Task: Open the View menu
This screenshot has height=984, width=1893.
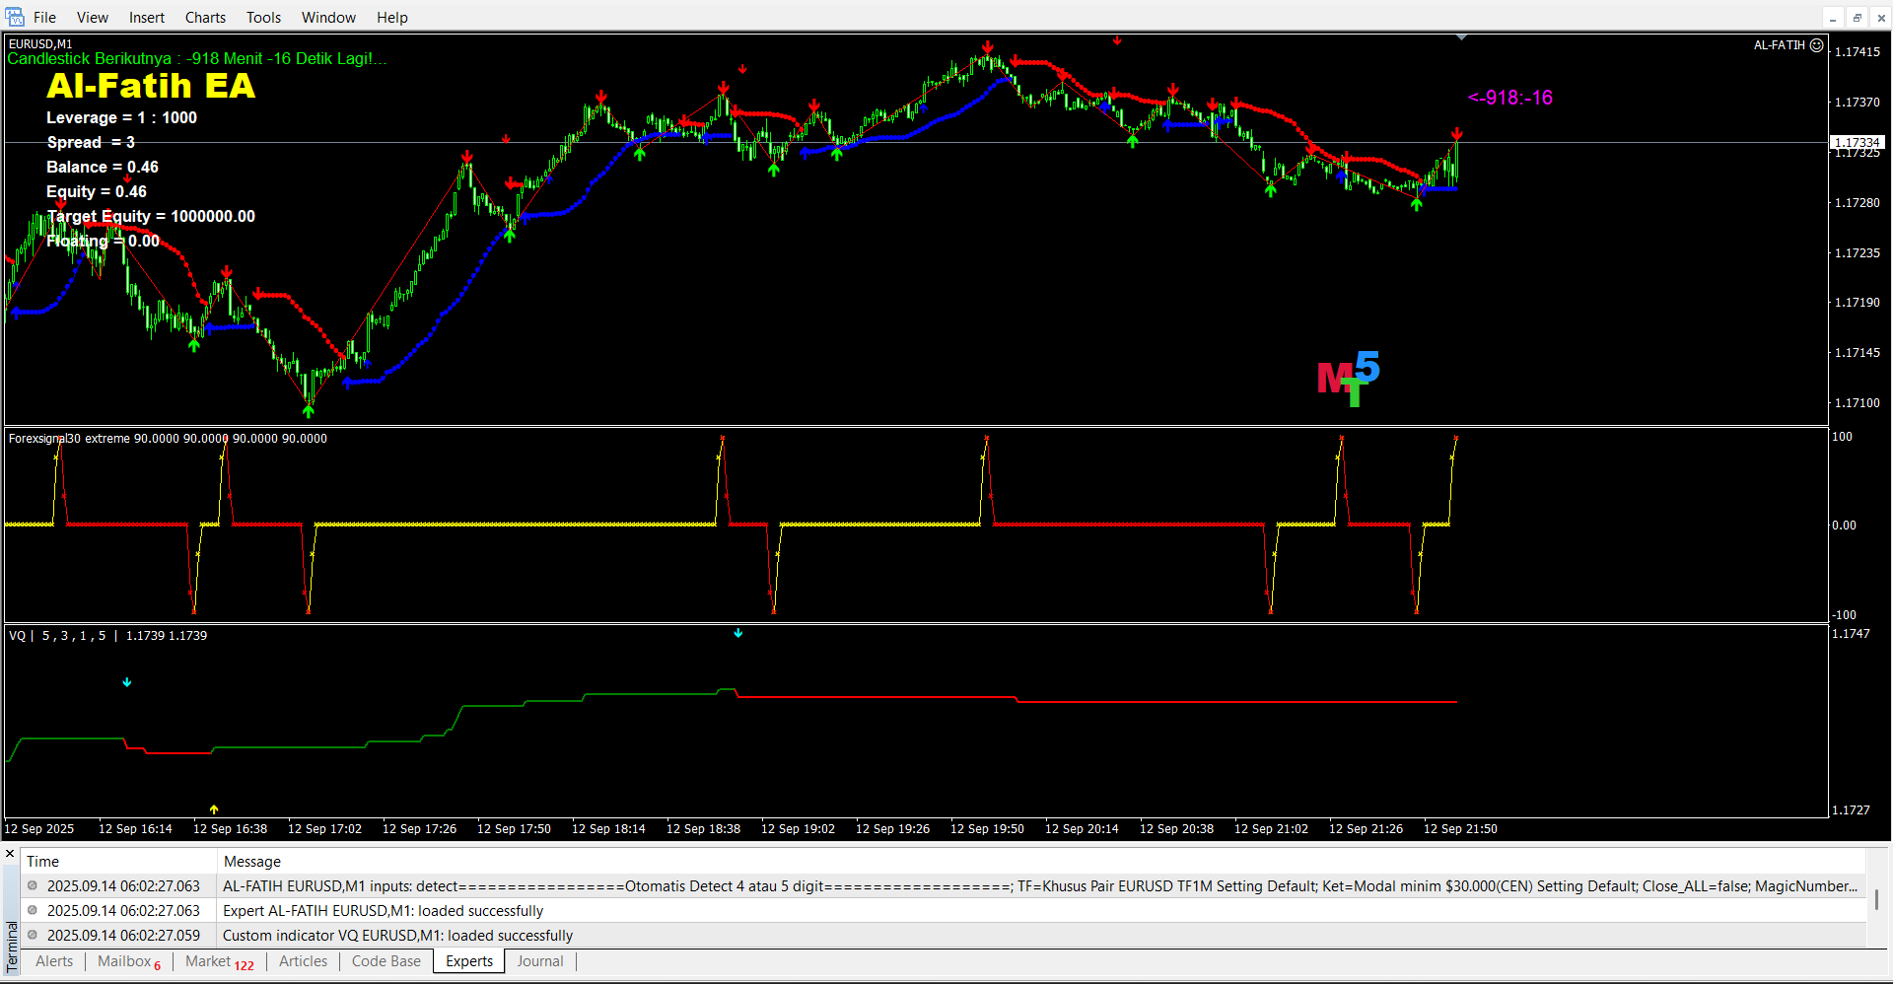Action: [x=93, y=18]
